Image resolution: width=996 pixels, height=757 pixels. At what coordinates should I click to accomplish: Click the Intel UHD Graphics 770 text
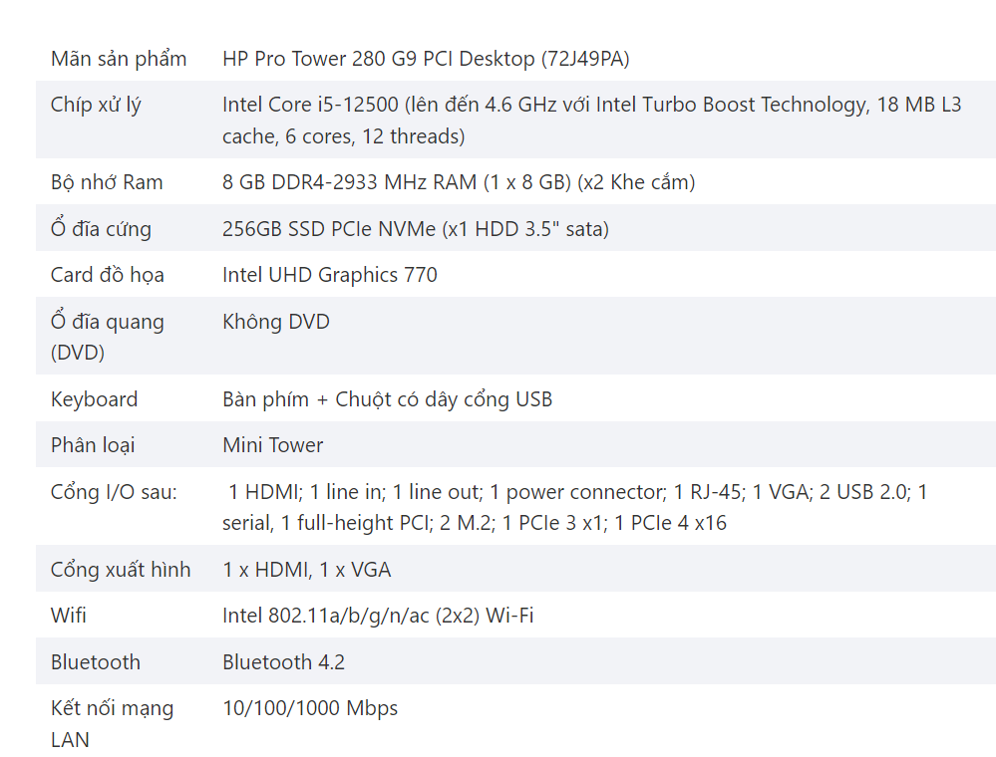coord(330,275)
